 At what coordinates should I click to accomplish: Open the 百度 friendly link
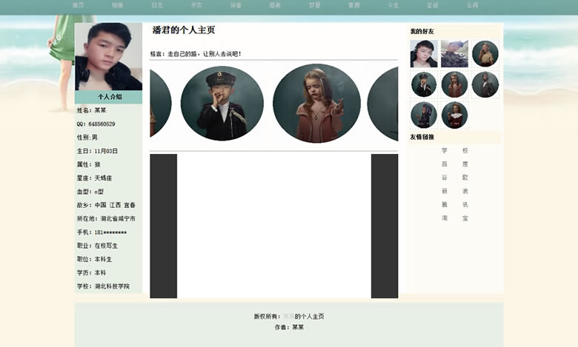454,164
